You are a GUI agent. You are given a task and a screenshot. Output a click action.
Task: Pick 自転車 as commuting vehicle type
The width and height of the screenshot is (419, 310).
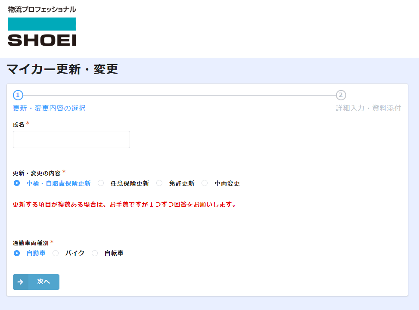click(x=95, y=253)
